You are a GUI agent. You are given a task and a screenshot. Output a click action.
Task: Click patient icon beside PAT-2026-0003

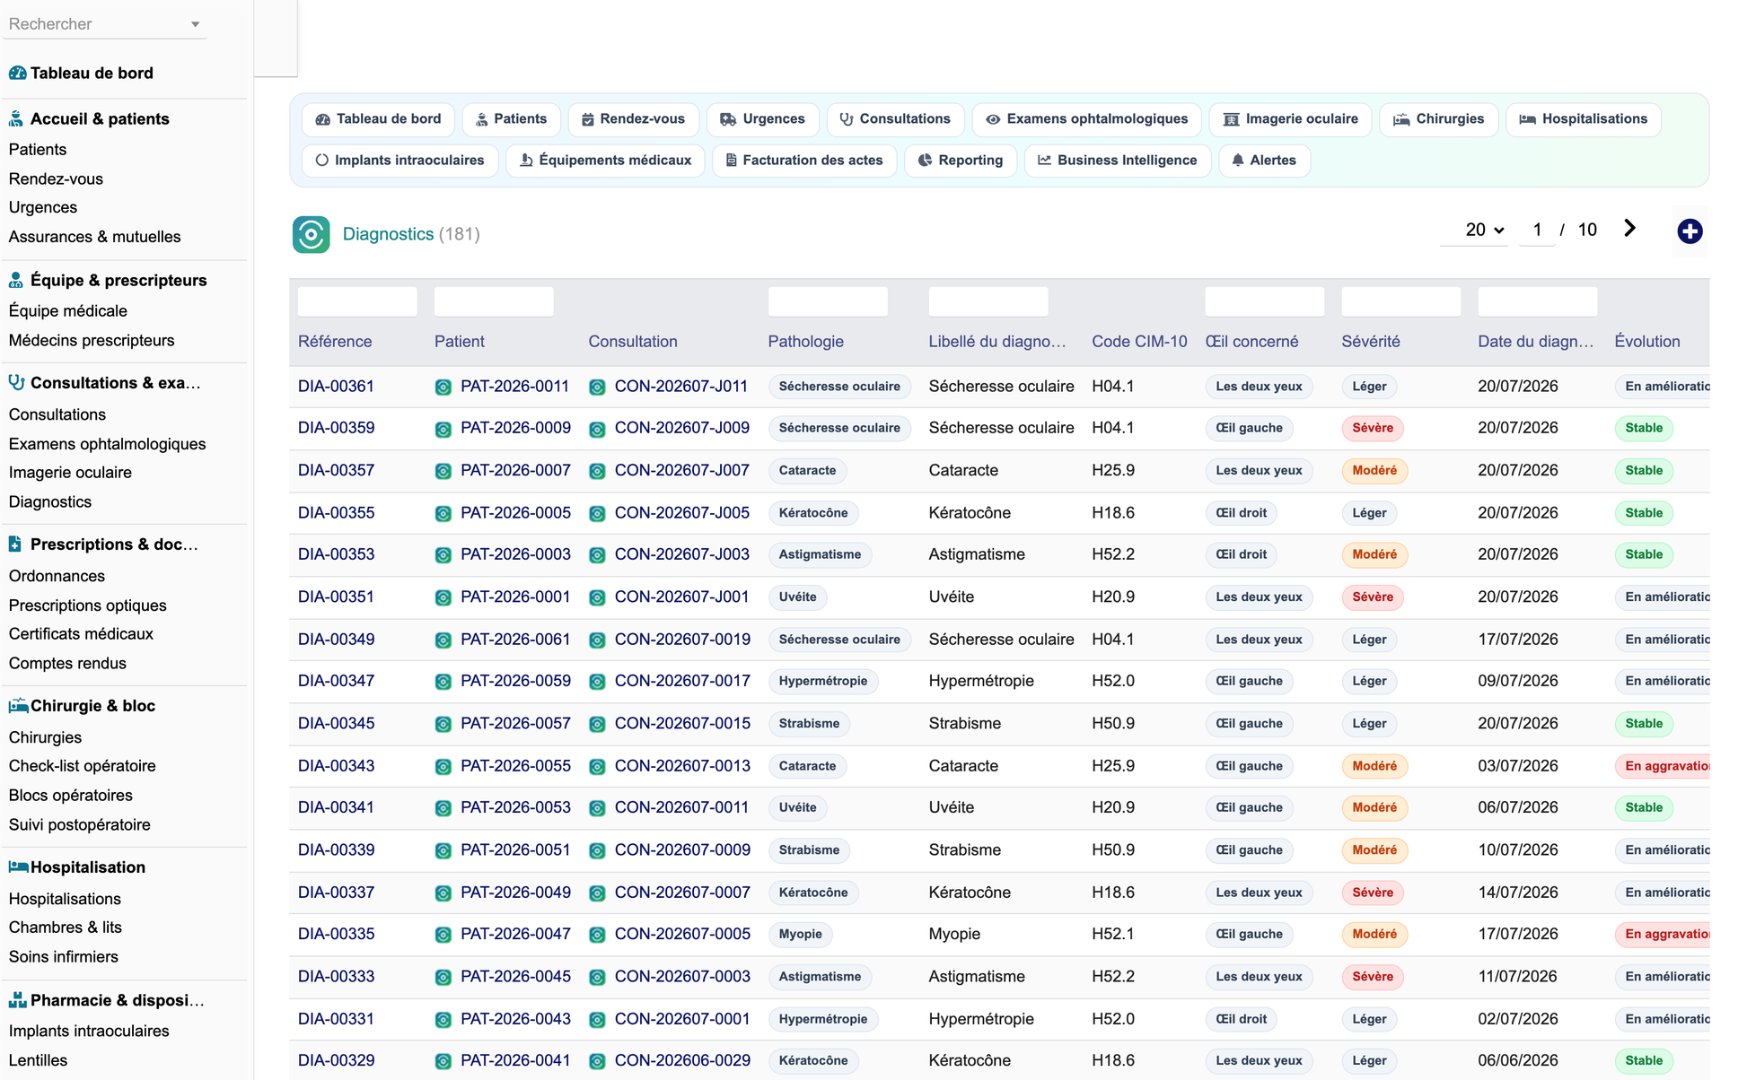tap(443, 555)
